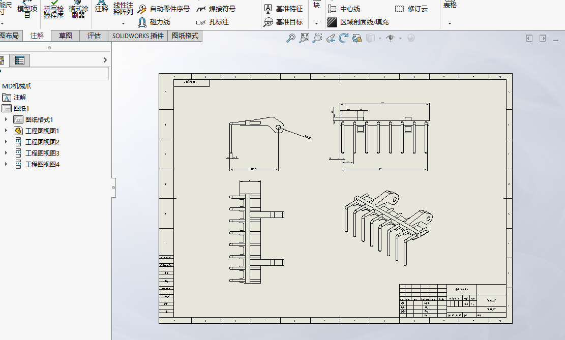Select the 工程图视图2 tree item
The height and width of the screenshot is (340, 565).
(37, 142)
